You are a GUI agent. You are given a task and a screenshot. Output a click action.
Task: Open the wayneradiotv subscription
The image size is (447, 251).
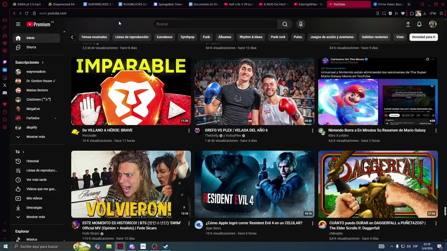[36, 71]
